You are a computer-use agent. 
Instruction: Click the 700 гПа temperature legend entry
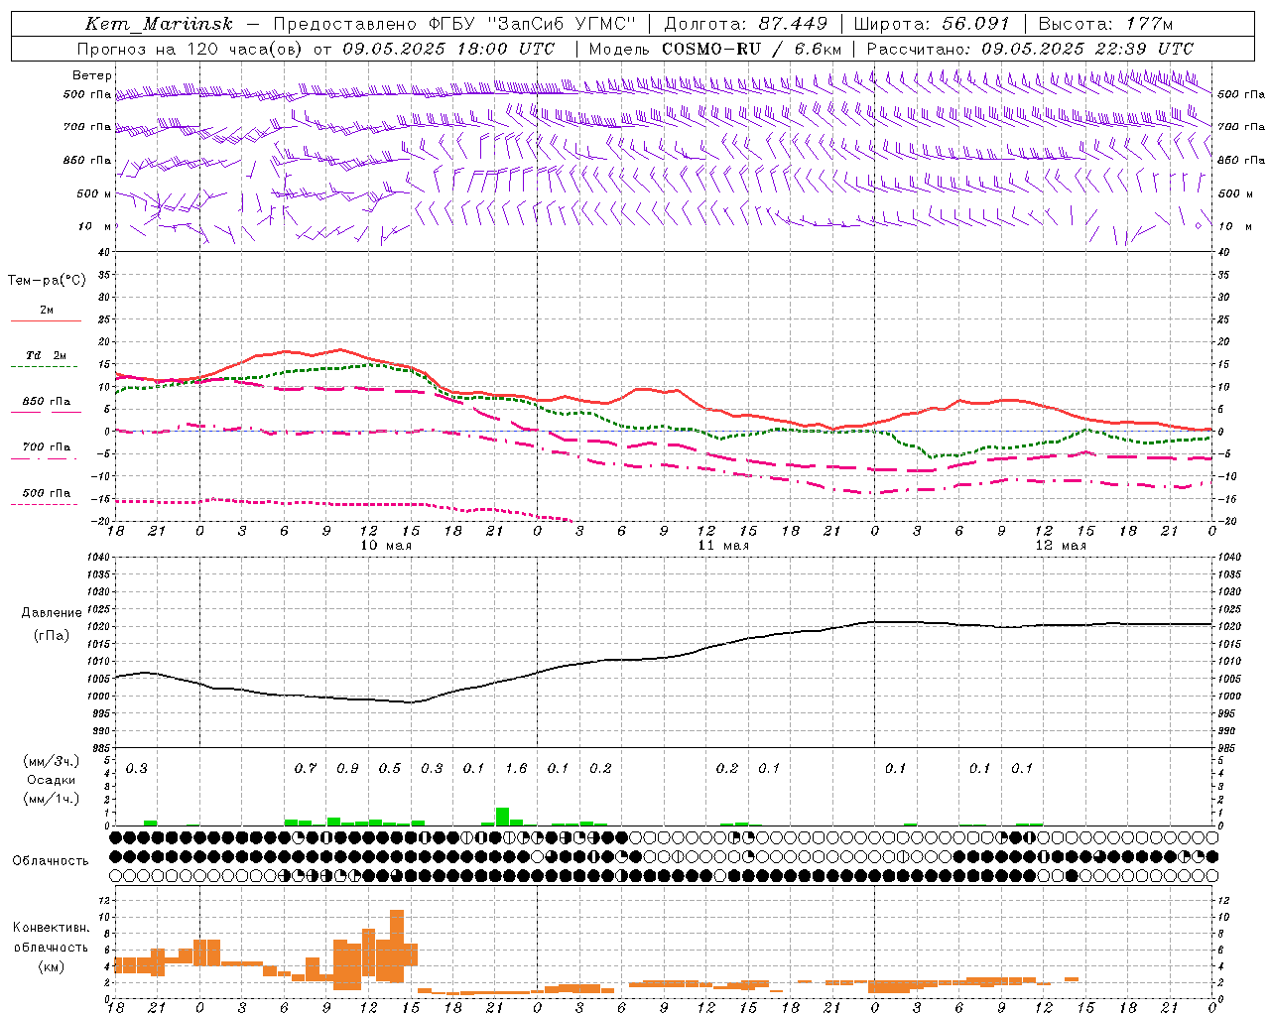tap(47, 447)
